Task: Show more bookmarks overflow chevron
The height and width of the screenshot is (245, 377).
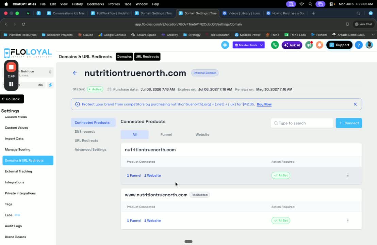Action: pyautogui.click(x=373, y=35)
